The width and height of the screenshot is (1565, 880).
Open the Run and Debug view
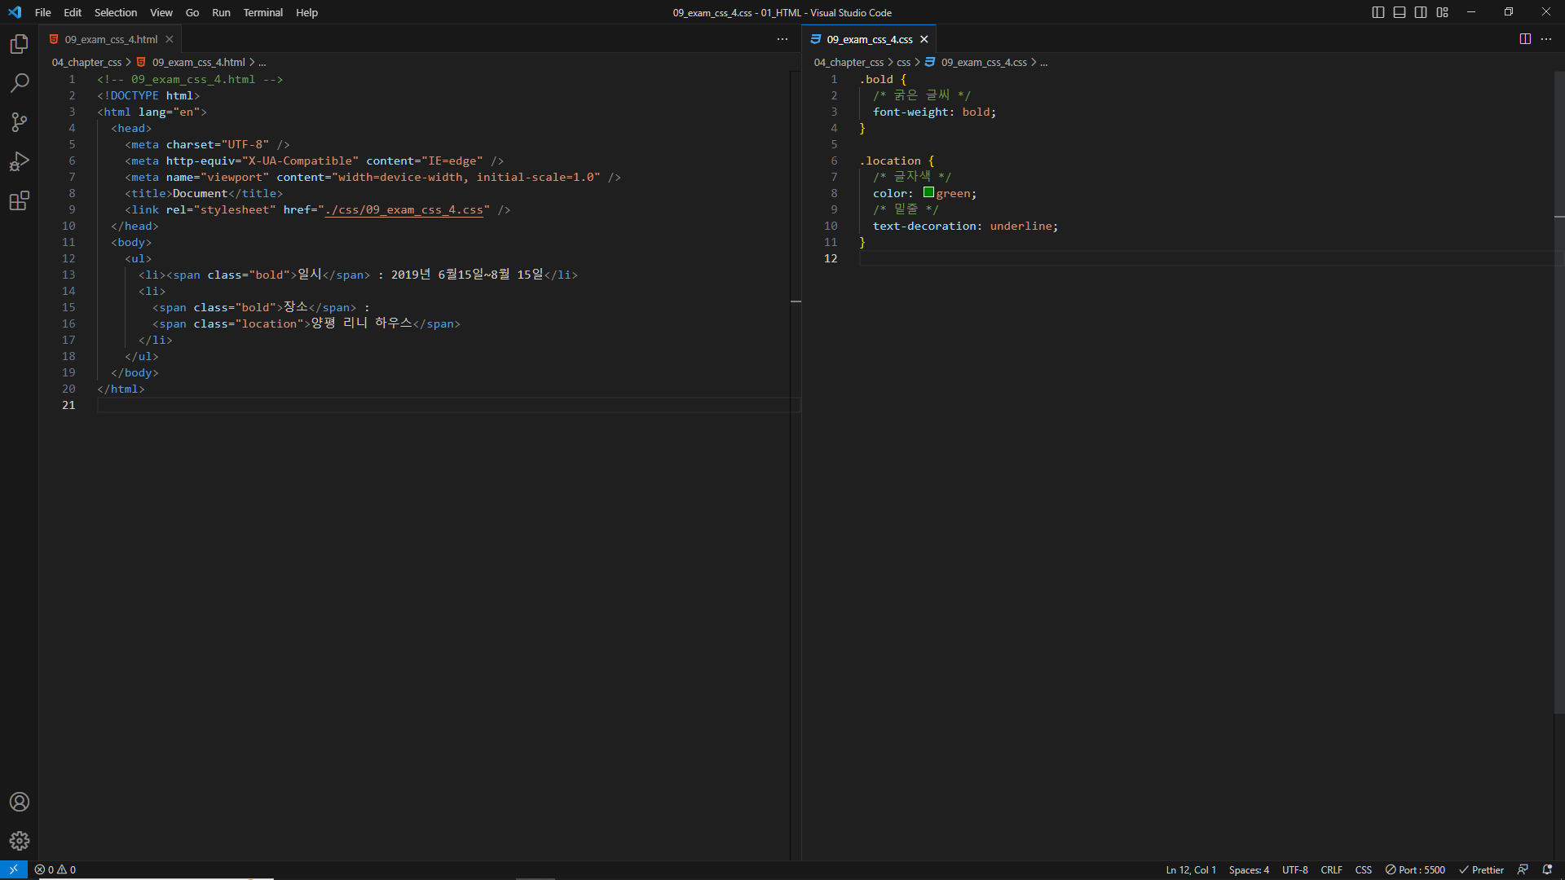click(19, 161)
